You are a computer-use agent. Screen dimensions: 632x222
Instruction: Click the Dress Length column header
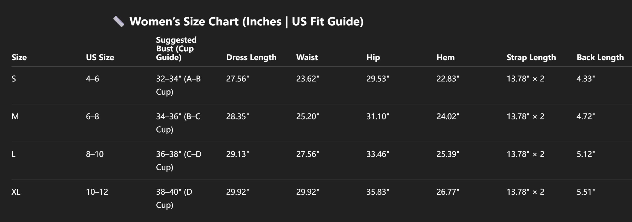click(251, 57)
